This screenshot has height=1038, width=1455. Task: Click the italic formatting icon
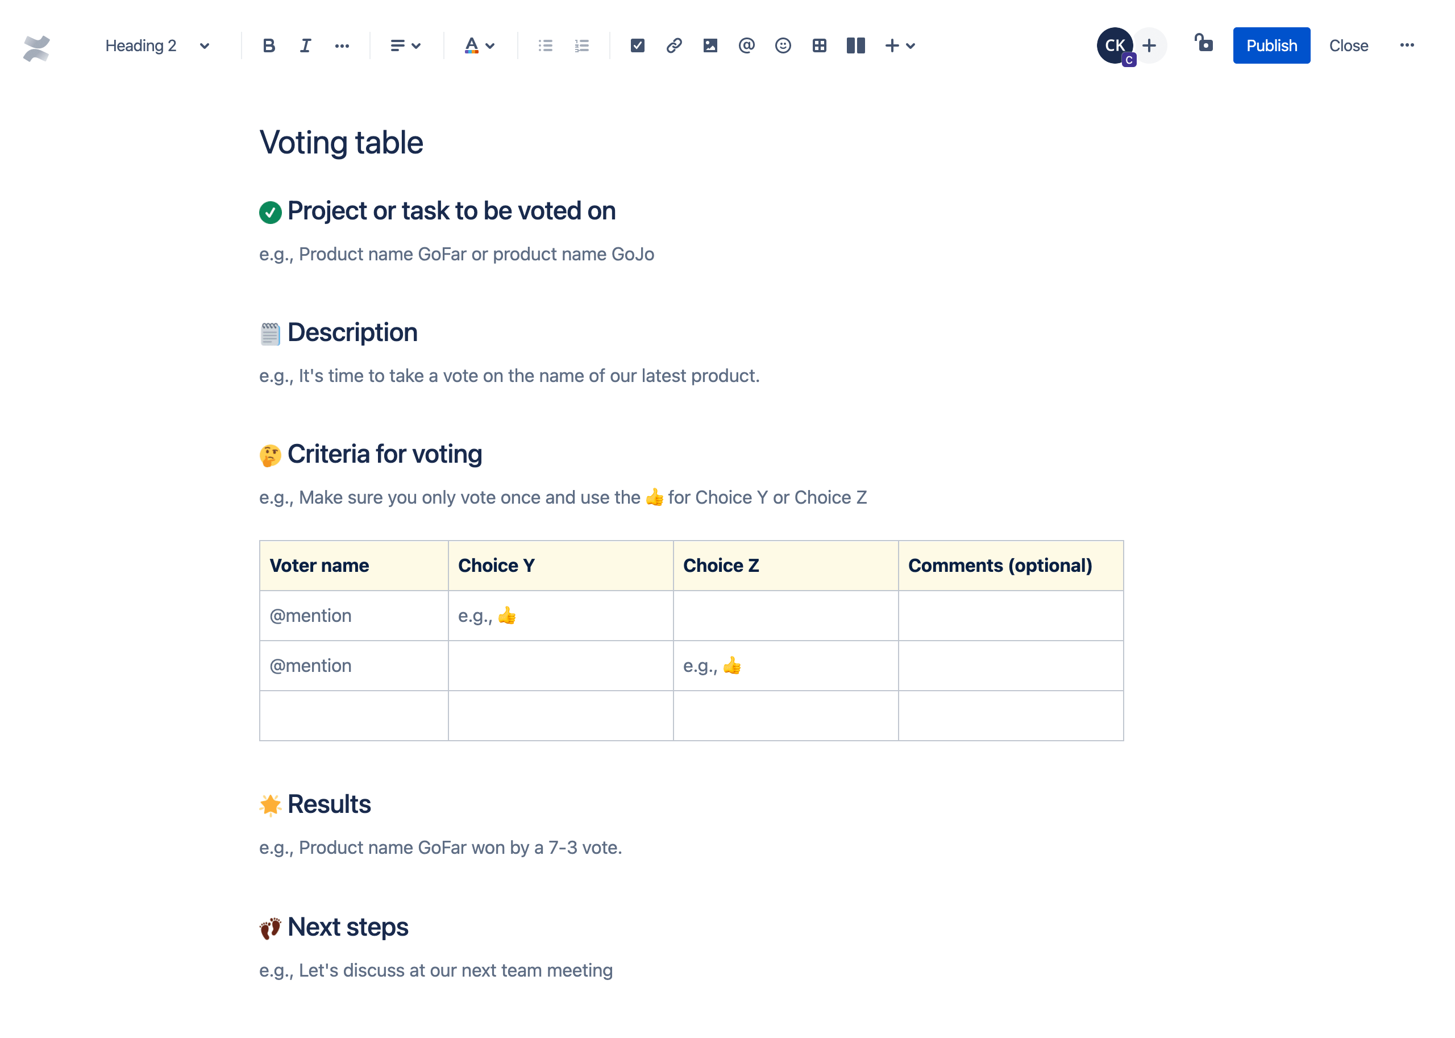pos(303,45)
